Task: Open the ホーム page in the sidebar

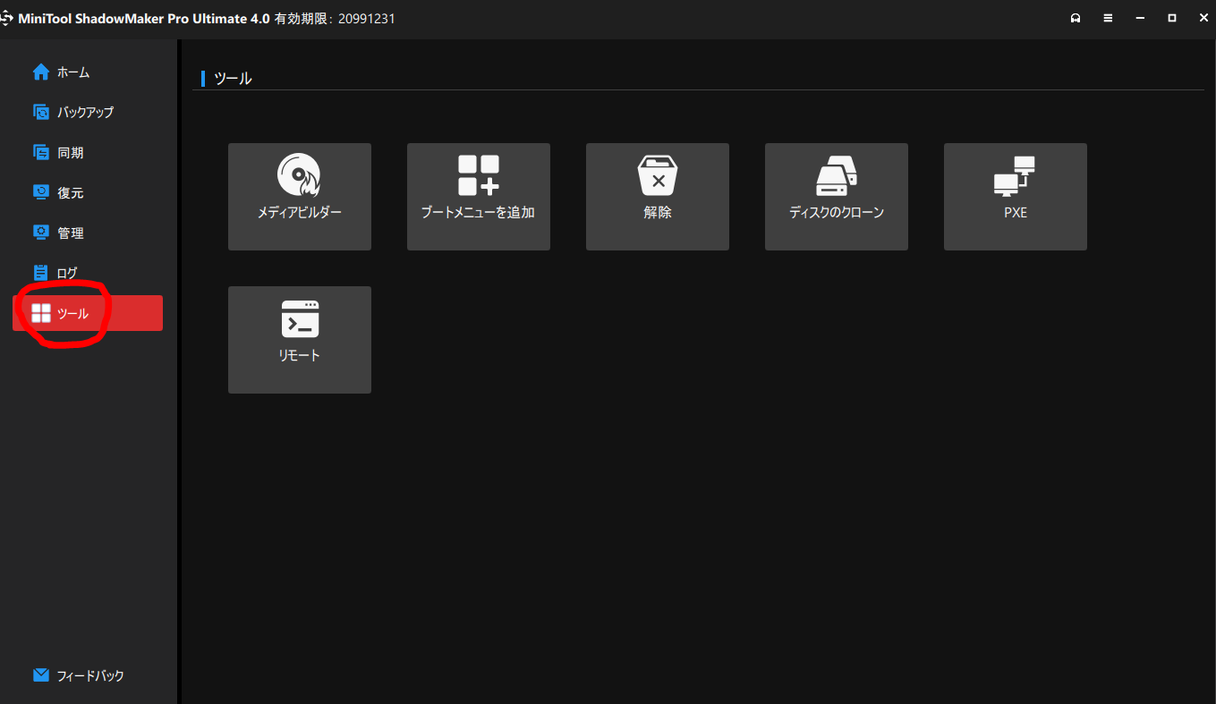Action: pos(88,72)
